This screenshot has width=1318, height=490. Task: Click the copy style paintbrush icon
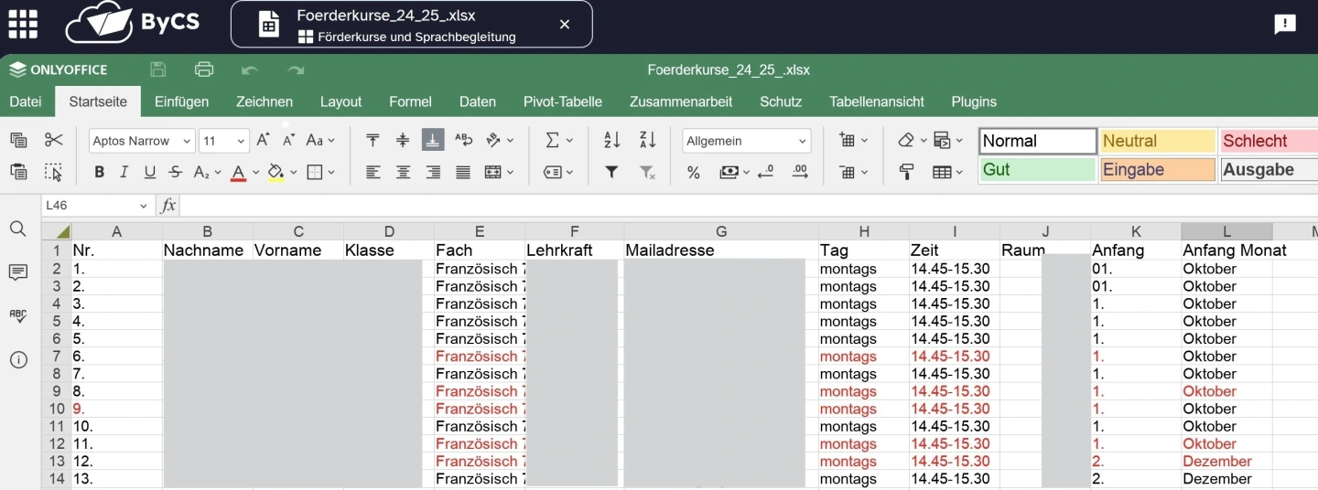[907, 172]
